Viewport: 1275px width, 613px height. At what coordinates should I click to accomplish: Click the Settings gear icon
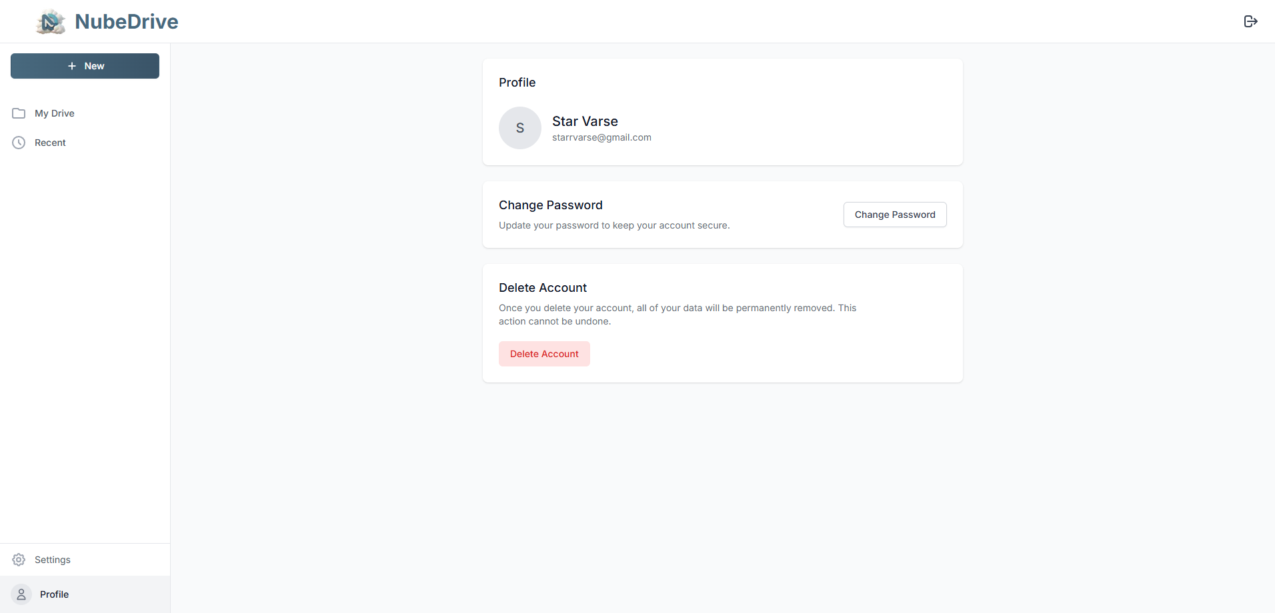click(x=19, y=560)
